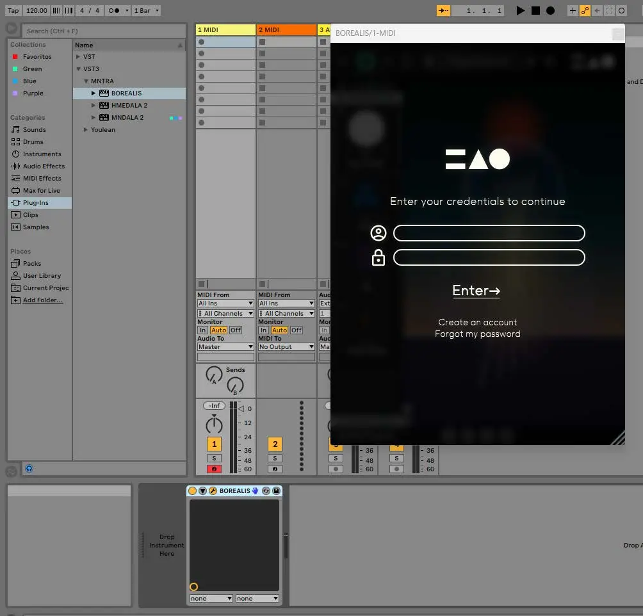
Task: Toggle the Follow arrow button
Action: click(x=443, y=11)
